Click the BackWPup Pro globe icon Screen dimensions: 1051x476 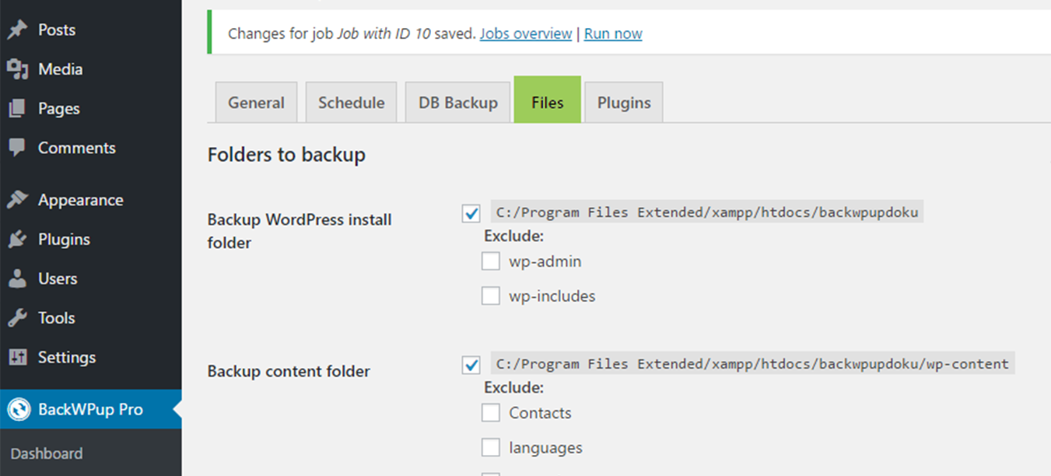[x=17, y=409]
